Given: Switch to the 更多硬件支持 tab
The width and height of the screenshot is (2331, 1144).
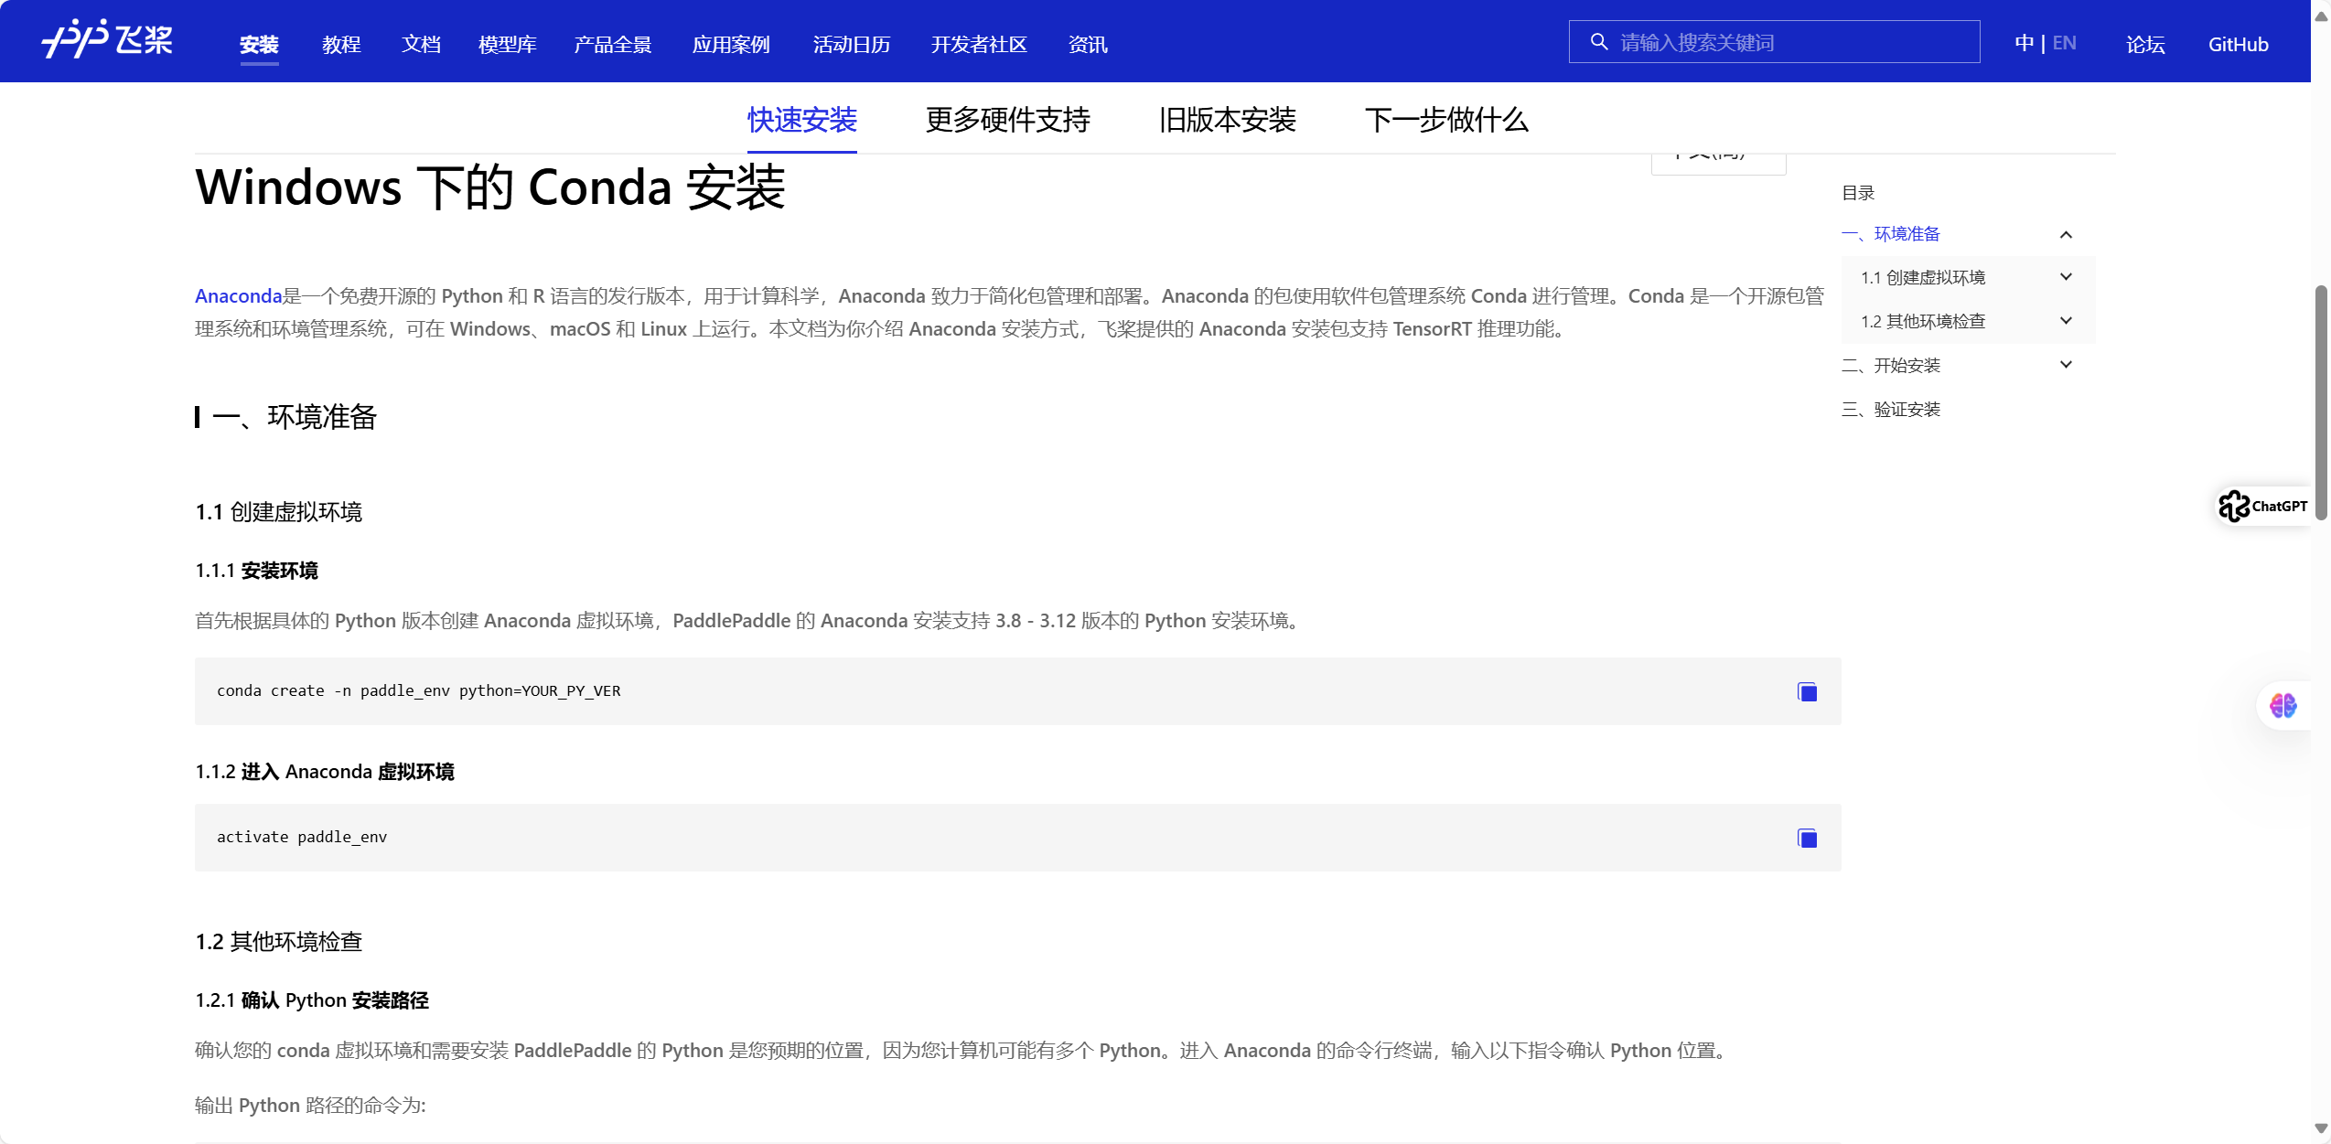Looking at the screenshot, I should tap(1007, 120).
